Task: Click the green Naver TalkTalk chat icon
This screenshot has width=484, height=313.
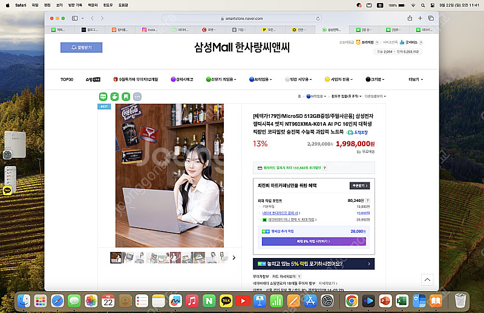Action: [103, 97]
